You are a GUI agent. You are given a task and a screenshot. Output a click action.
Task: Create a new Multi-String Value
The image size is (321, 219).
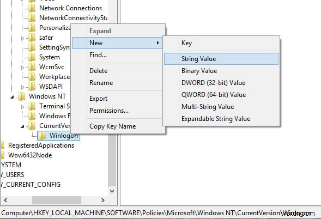(221, 107)
